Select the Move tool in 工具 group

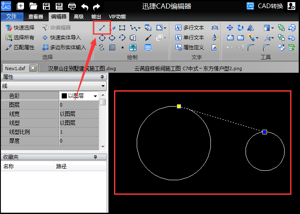point(230,28)
